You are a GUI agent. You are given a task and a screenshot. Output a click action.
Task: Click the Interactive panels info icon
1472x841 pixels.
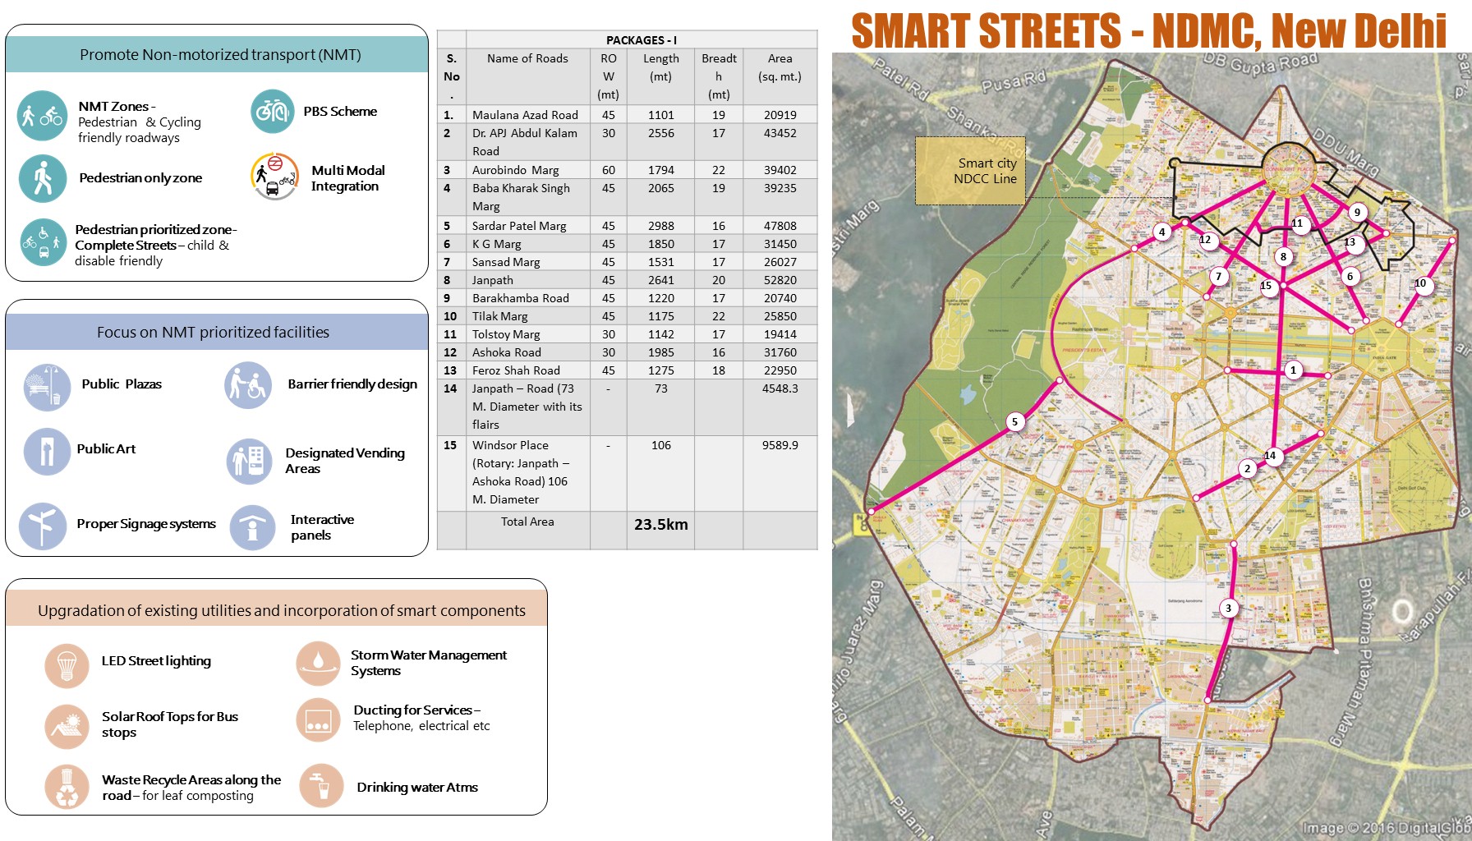tap(252, 527)
